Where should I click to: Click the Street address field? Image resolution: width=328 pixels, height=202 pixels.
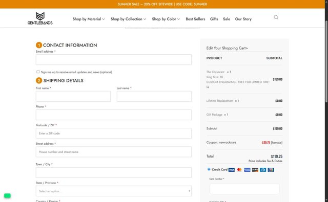tap(114, 152)
